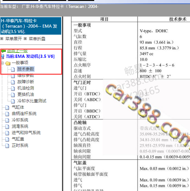Click the 关闭（ATDC）row label

(87, 117)
